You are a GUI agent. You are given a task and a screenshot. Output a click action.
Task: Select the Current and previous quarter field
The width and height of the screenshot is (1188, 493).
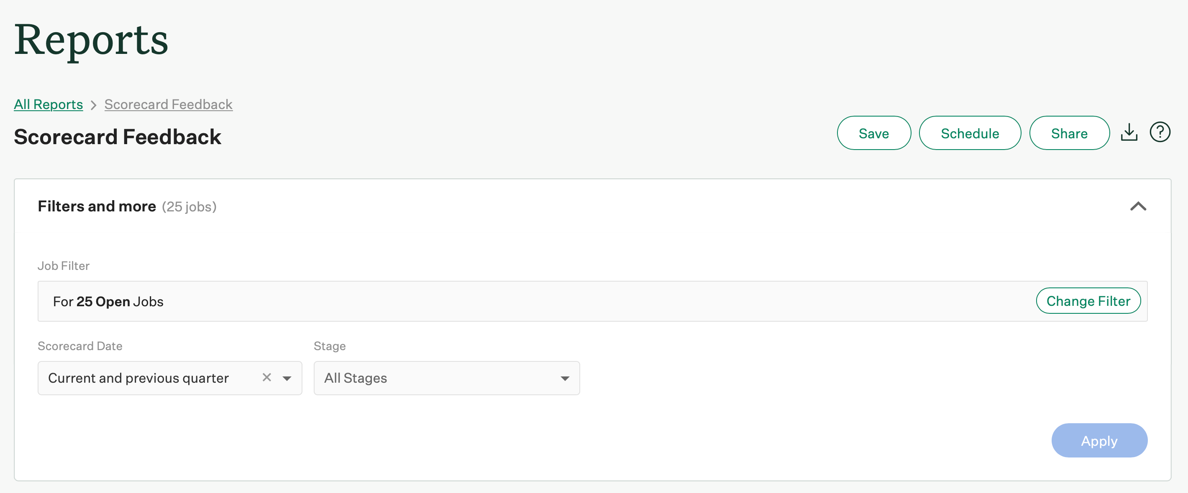coord(138,378)
